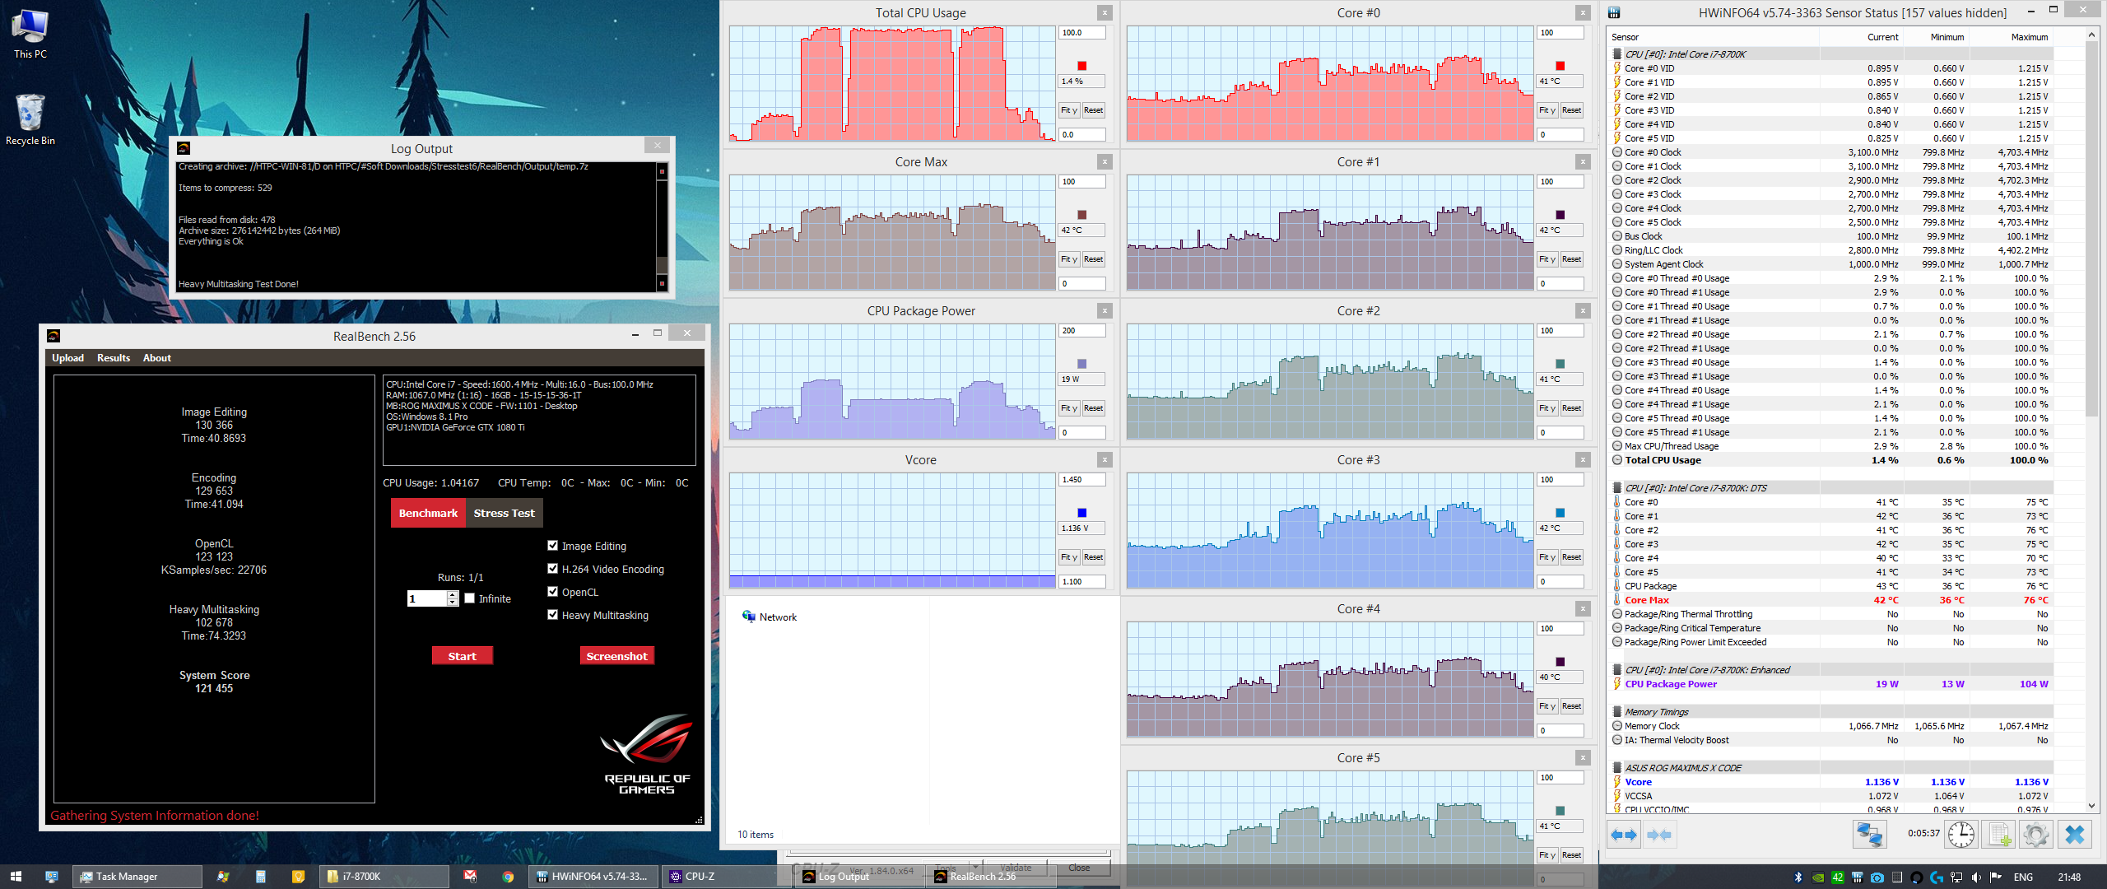The image size is (2107, 889).
Task: Open HWiNFO sensor settings gear
Action: [2036, 835]
